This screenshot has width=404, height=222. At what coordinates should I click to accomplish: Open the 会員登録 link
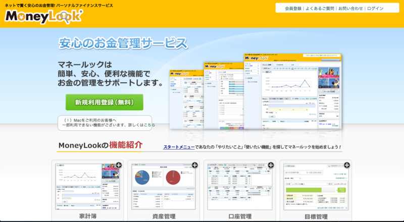pos(293,8)
